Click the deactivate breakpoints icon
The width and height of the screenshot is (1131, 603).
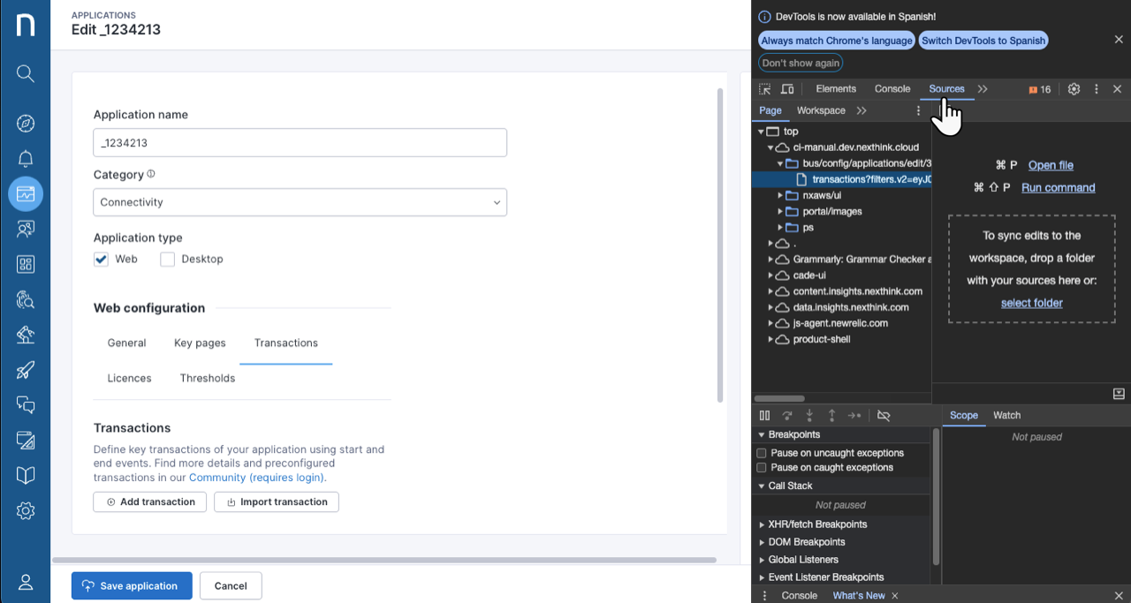pyautogui.click(x=884, y=416)
